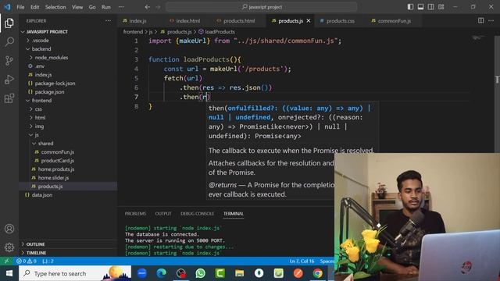Open Google Chrome from the taskbar
Screen dimensions: 500x281
pyautogui.click(x=318, y=273)
